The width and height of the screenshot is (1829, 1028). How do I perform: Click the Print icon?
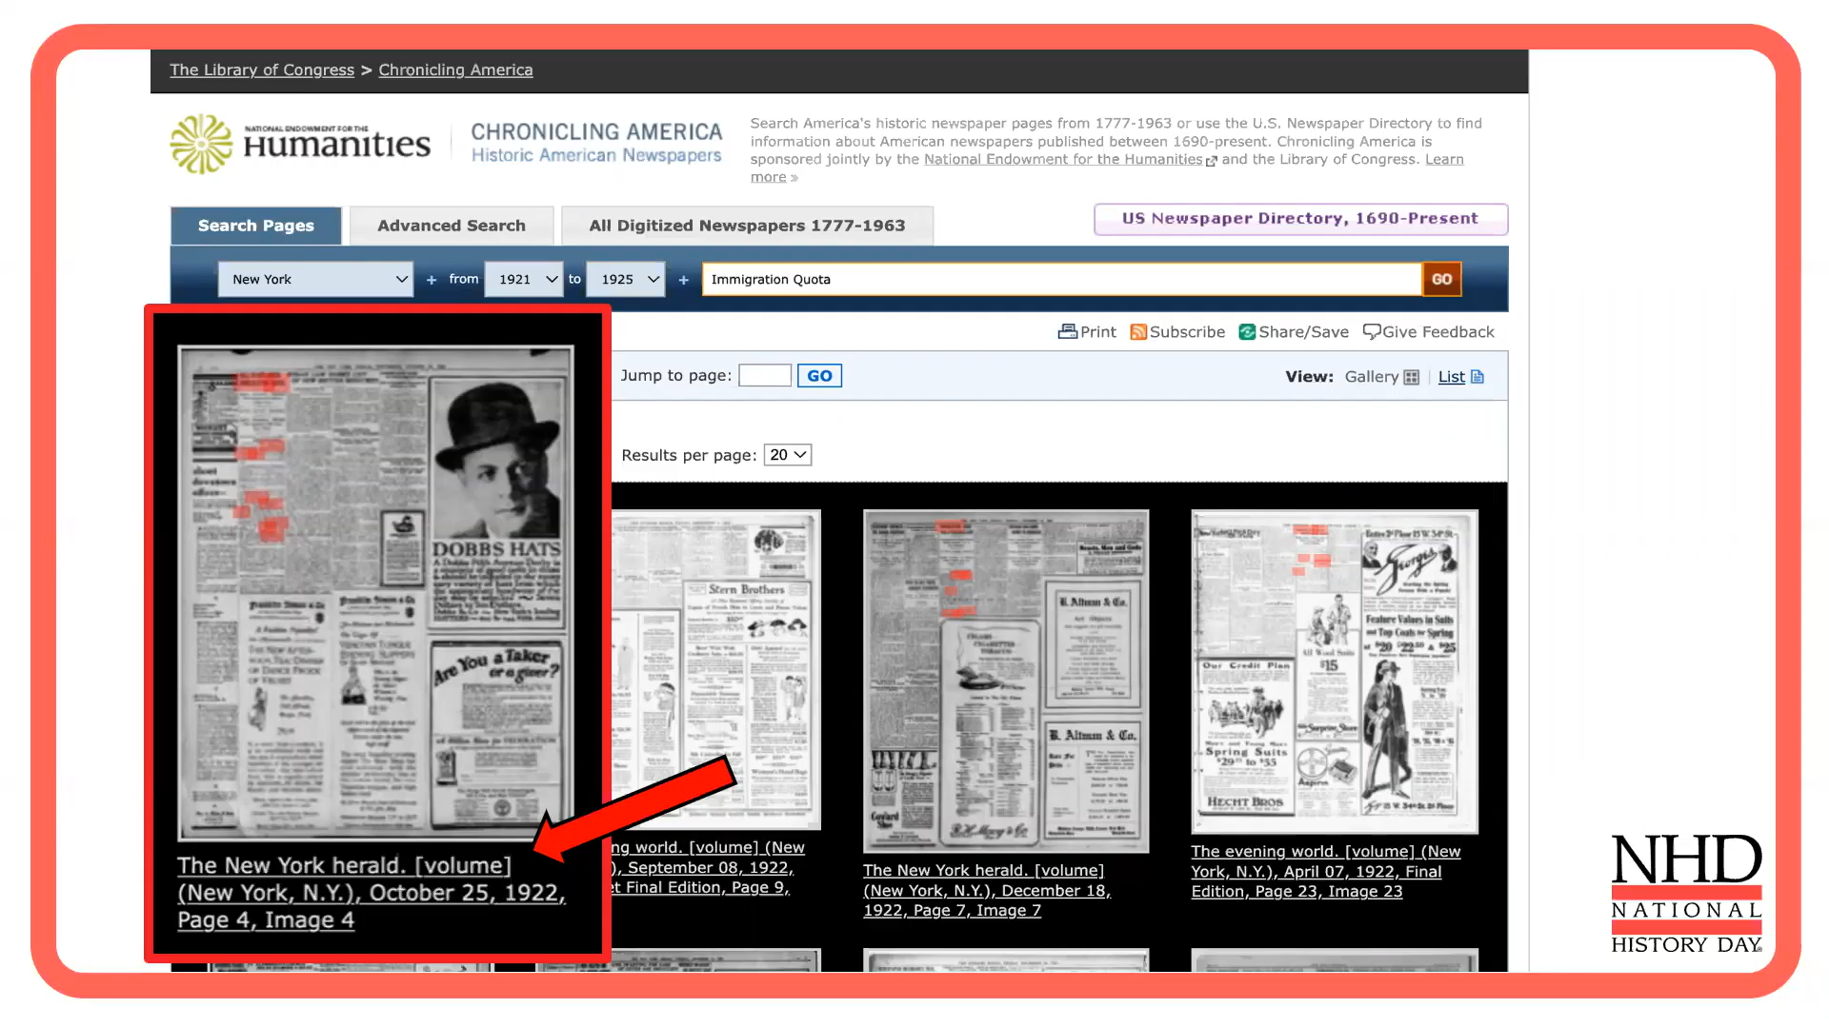(1067, 331)
